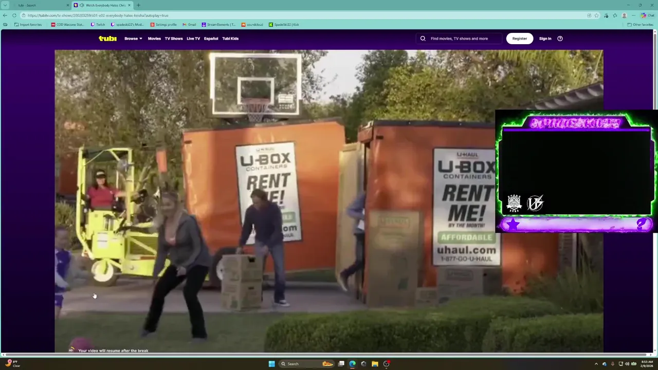Open the clock showing 8:53 AM
Screen dimensions: 658x370
[647, 364]
